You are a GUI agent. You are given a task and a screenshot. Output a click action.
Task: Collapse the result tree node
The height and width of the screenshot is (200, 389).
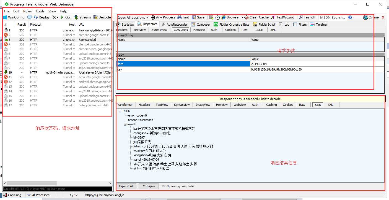(x=125, y=124)
